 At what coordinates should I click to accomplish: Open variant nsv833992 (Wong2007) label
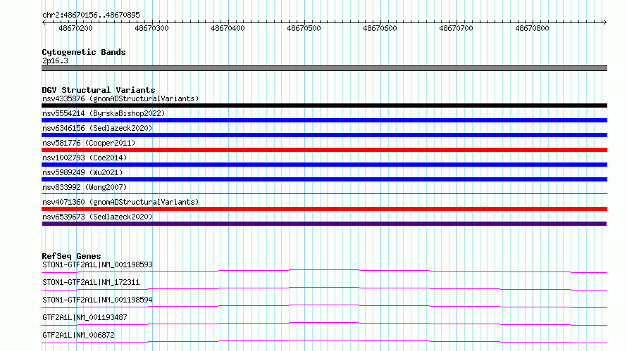point(85,187)
